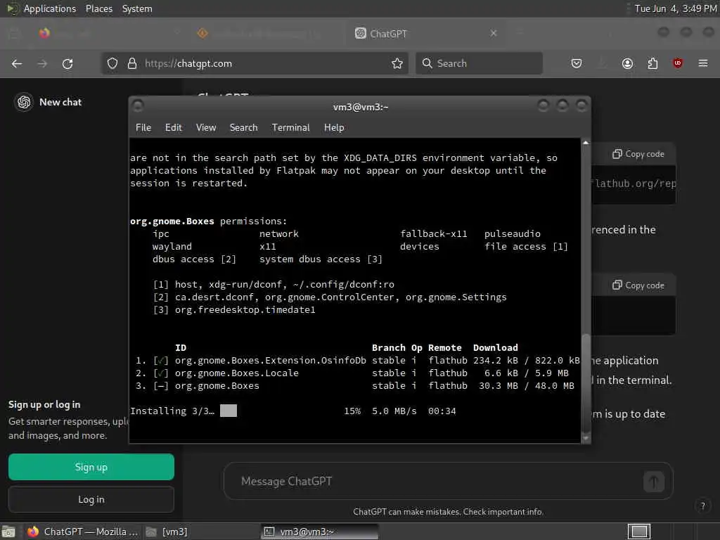Click the ChatGPT logo in sidebar
Image resolution: width=720 pixels, height=540 pixels.
pyautogui.click(x=24, y=102)
